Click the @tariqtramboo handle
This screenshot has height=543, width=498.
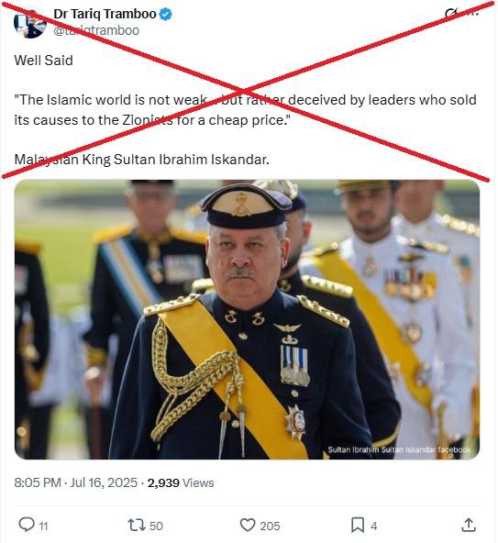(96, 30)
